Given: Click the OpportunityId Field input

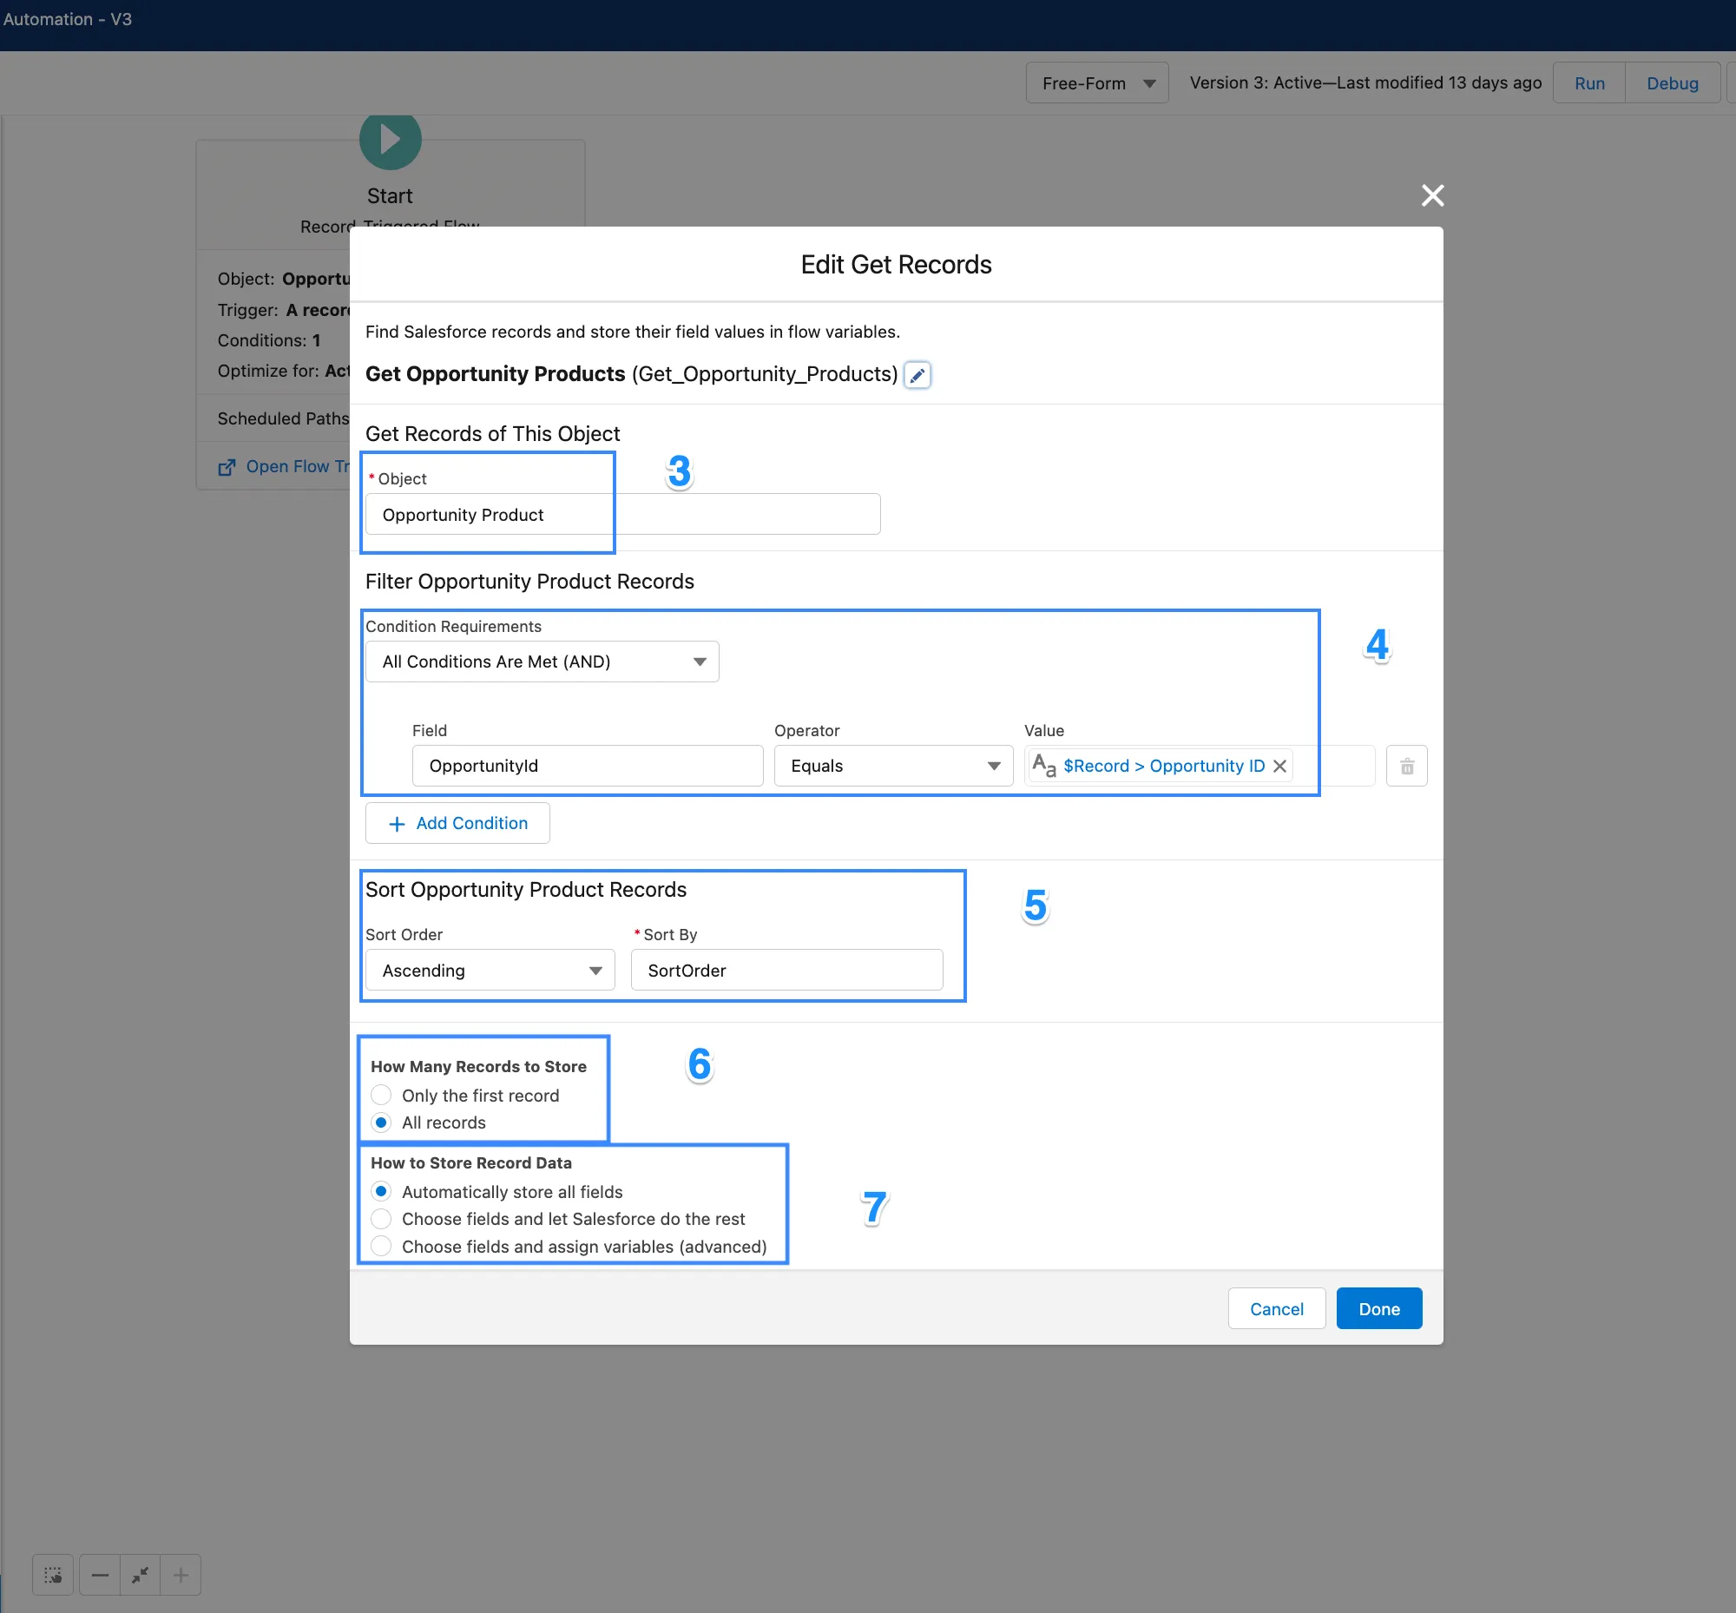Looking at the screenshot, I should [x=588, y=767].
